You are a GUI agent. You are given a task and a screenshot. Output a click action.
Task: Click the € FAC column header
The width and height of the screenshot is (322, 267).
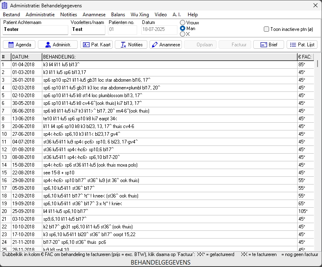click(x=304, y=57)
